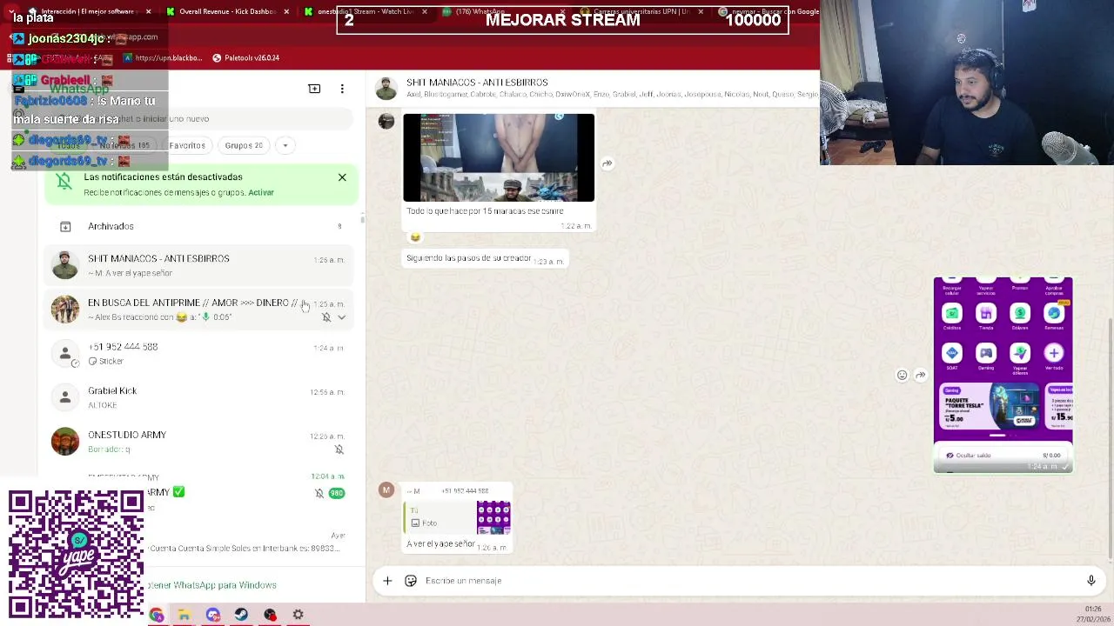Open the ONESTUDIO ARMY chat
1114x626 pixels.
pyautogui.click(x=200, y=442)
